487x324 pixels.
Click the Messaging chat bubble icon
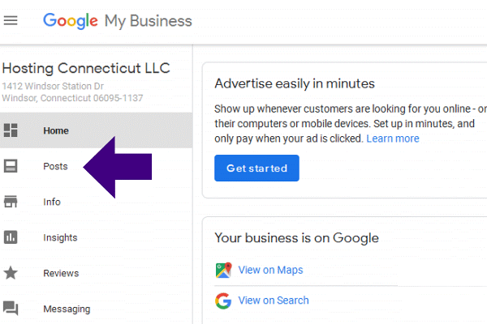[x=11, y=309]
